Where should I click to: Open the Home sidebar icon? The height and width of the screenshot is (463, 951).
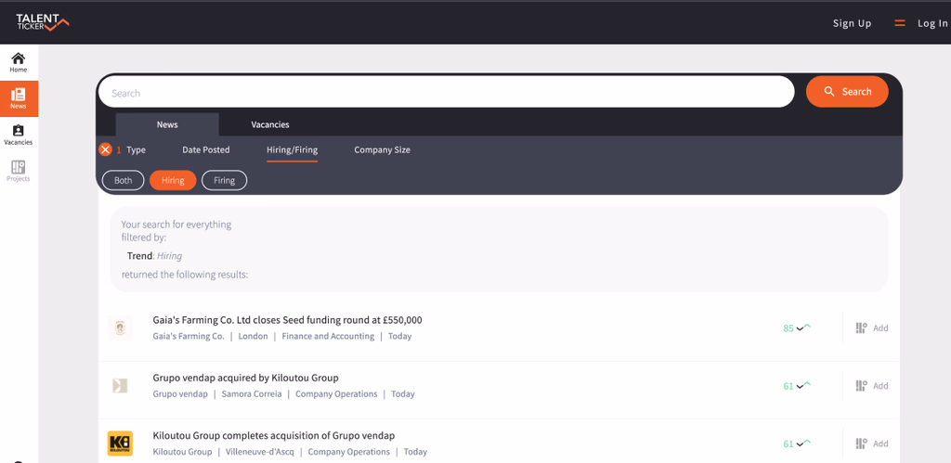pos(19,62)
